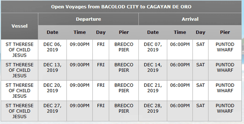Select the DEC 06, 2019 departure date
Screen dimensions: 244x124
[x=52, y=47]
